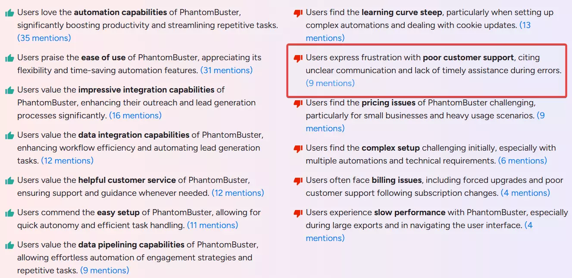Click thumbs-up icon next to impressive integration capabilities

tap(9, 90)
